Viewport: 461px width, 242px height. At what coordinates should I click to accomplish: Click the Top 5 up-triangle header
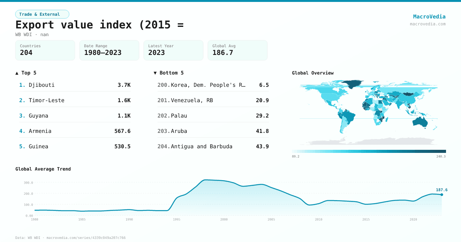[x=26, y=73]
